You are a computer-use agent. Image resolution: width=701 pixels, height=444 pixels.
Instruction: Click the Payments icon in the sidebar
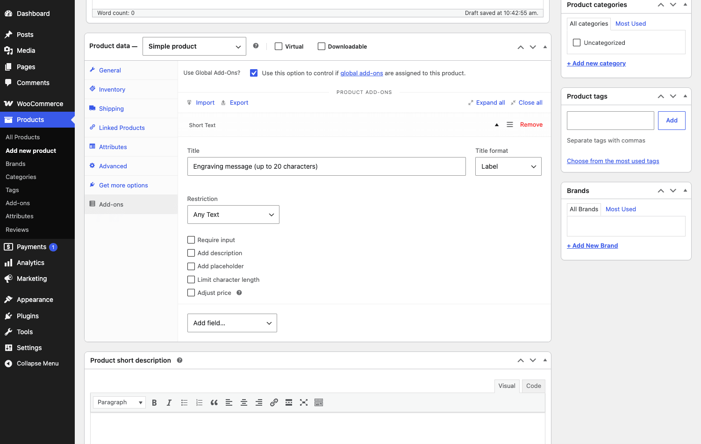pos(8,247)
